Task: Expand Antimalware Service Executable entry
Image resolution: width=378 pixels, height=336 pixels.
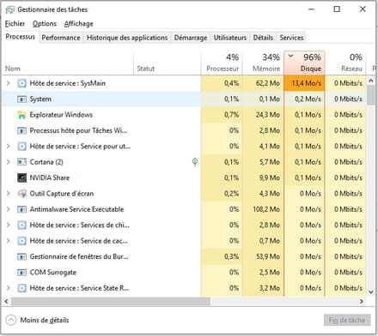Action: pyautogui.click(x=8, y=209)
